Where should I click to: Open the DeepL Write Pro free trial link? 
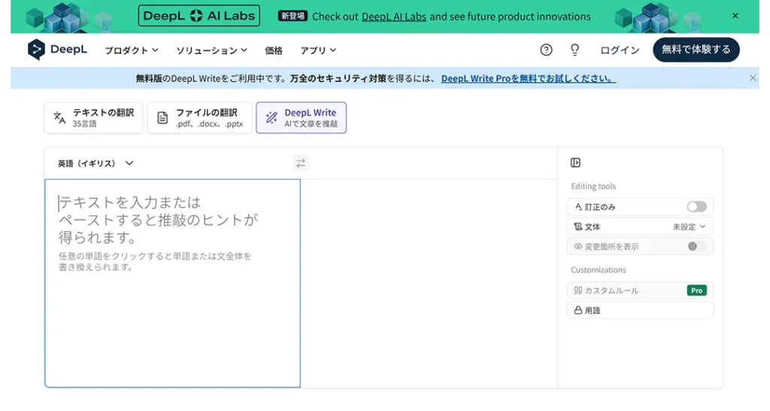point(529,78)
